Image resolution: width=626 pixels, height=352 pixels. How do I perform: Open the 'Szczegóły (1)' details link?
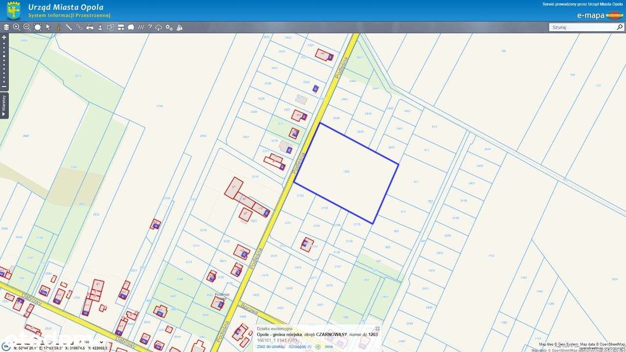(x=300, y=347)
